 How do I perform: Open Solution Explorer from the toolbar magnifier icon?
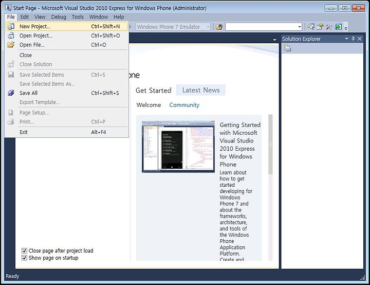coord(310,27)
